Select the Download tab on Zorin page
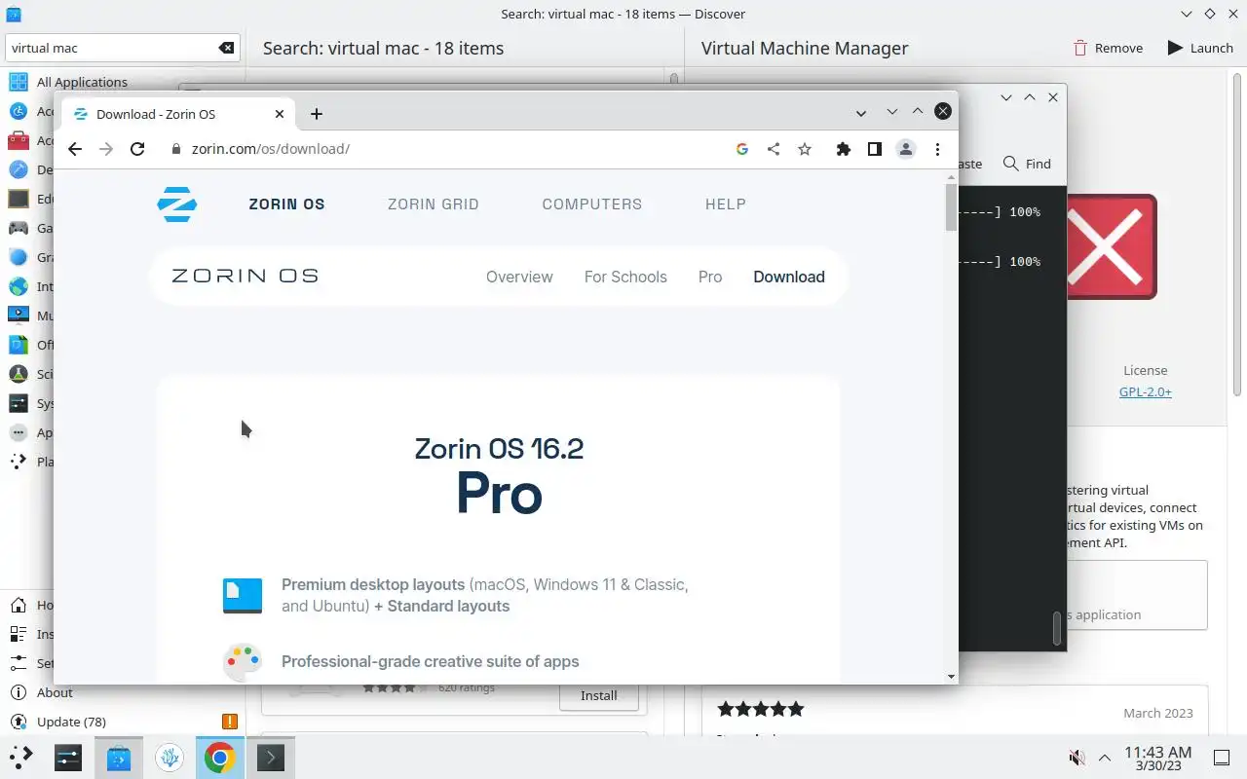The image size is (1247, 779). pyautogui.click(x=789, y=277)
